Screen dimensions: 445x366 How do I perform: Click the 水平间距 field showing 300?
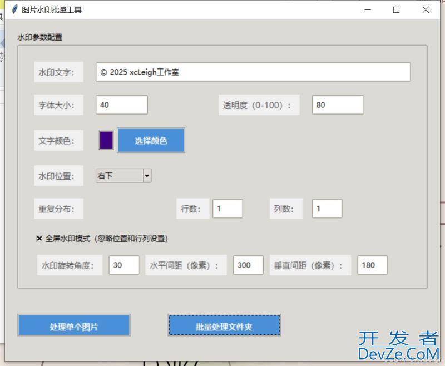click(248, 265)
